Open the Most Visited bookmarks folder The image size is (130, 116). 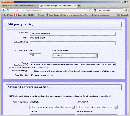coord(7,15)
